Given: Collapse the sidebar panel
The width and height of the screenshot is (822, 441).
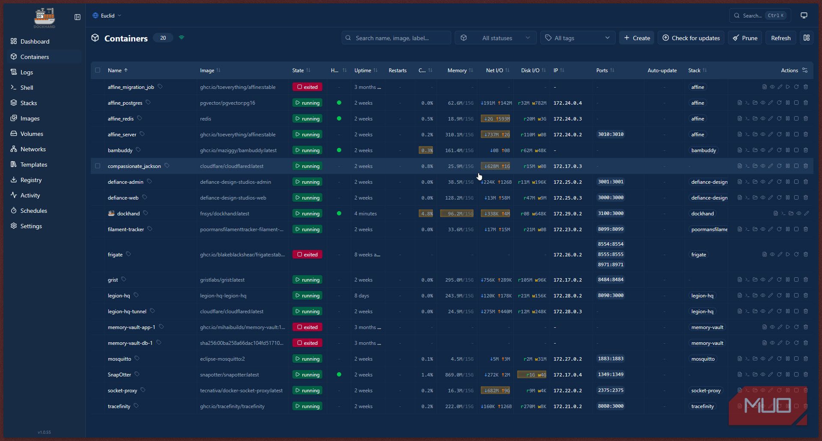Looking at the screenshot, I should point(77,17).
